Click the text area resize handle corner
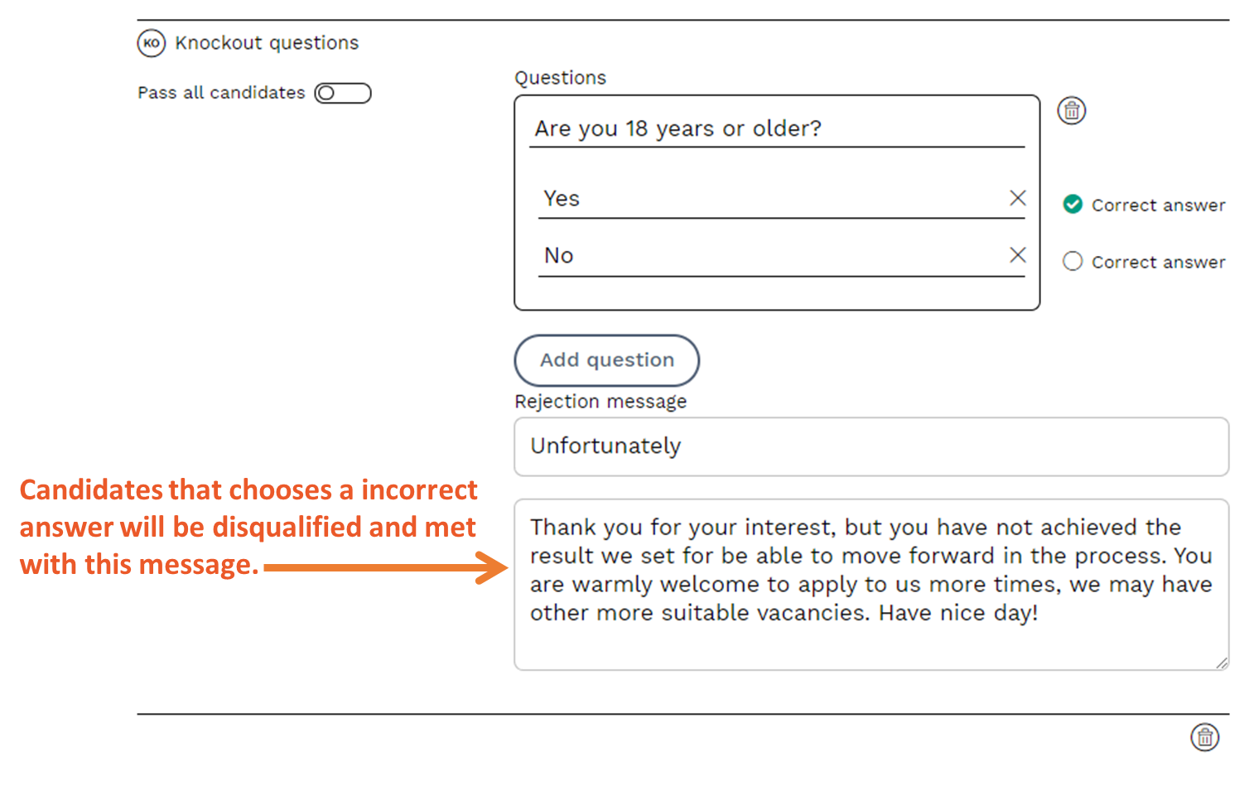Viewport: 1249px width, 786px height. [1222, 663]
